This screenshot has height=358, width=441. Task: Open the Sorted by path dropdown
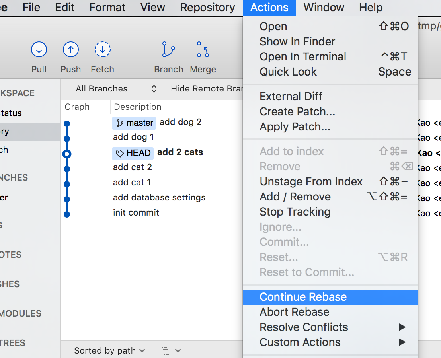(x=109, y=350)
